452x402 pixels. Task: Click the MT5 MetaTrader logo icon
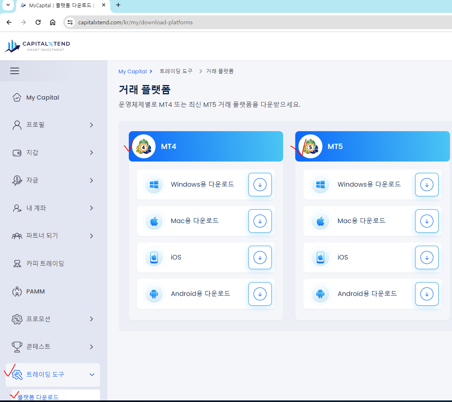click(310, 147)
